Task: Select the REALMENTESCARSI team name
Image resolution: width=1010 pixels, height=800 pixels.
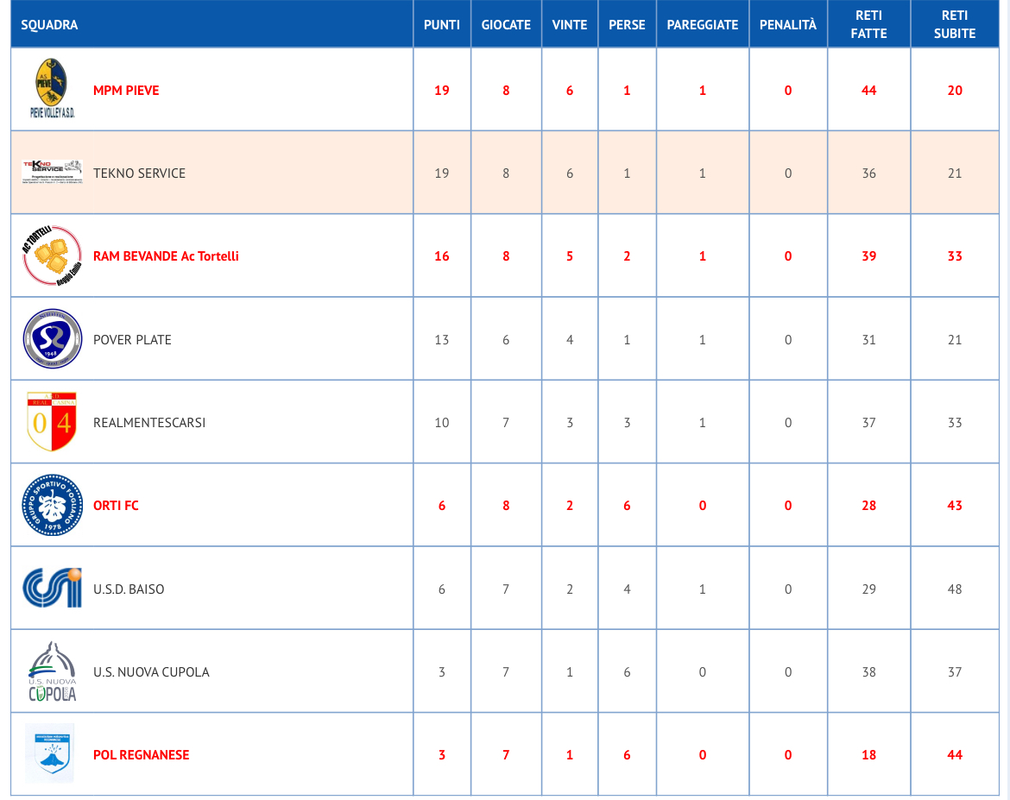Action: 149,423
